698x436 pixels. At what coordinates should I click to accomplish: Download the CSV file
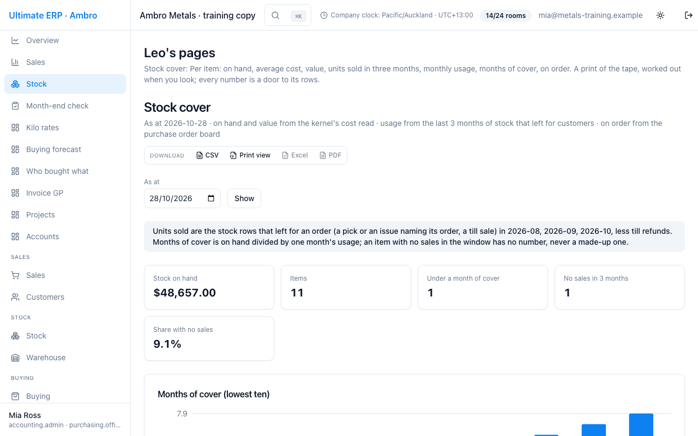coord(207,155)
